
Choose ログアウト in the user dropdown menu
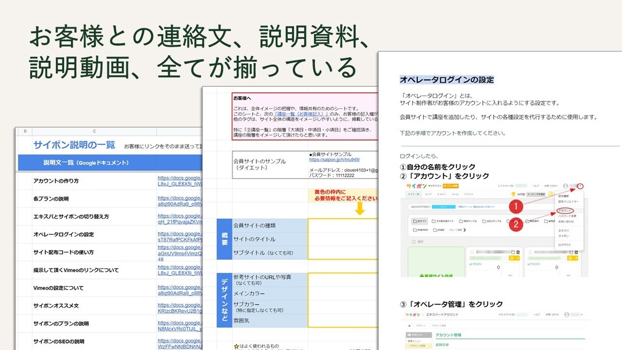point(564,244)
